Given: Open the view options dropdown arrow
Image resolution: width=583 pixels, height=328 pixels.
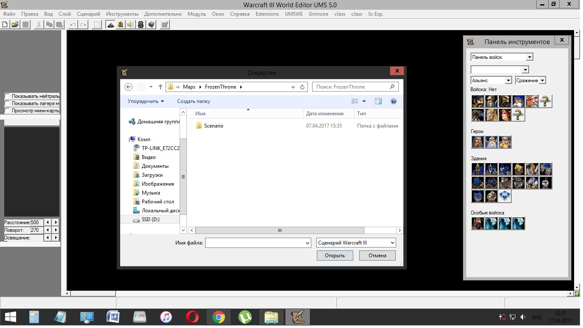Looking at the screenshot, I should [x=364, y=101].
